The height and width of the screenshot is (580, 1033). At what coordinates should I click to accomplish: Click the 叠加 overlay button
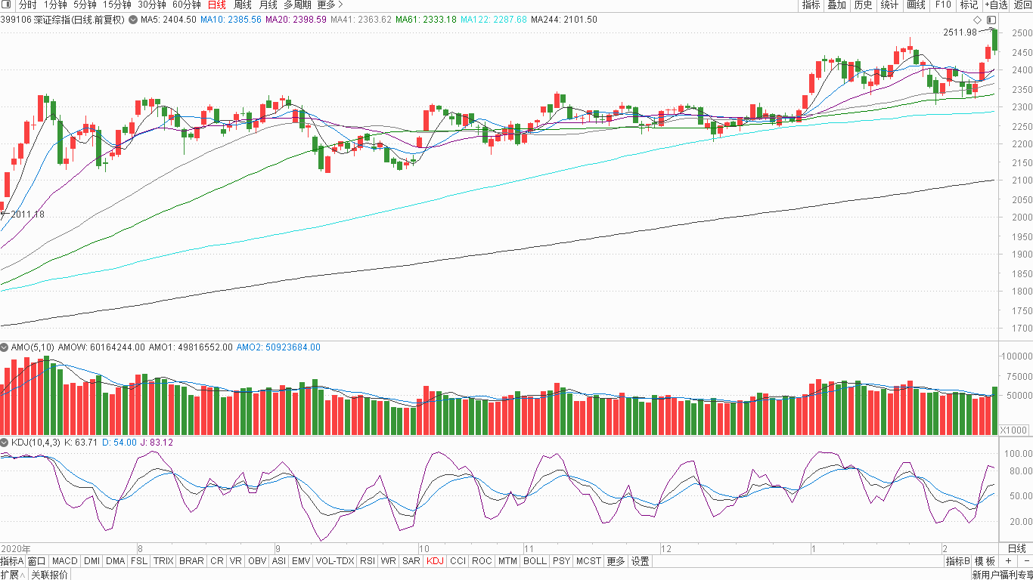(x=836, y=5)
